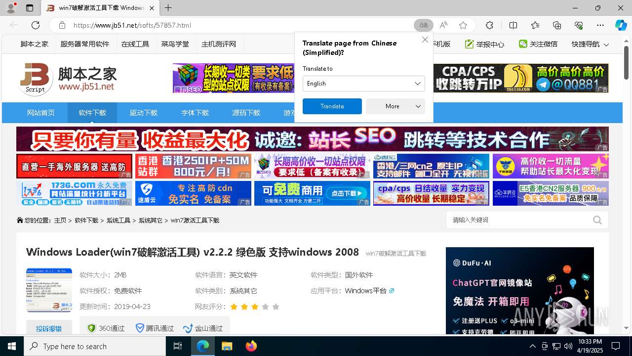Click the Windows Loader software thumbnail

pos(49,290)
